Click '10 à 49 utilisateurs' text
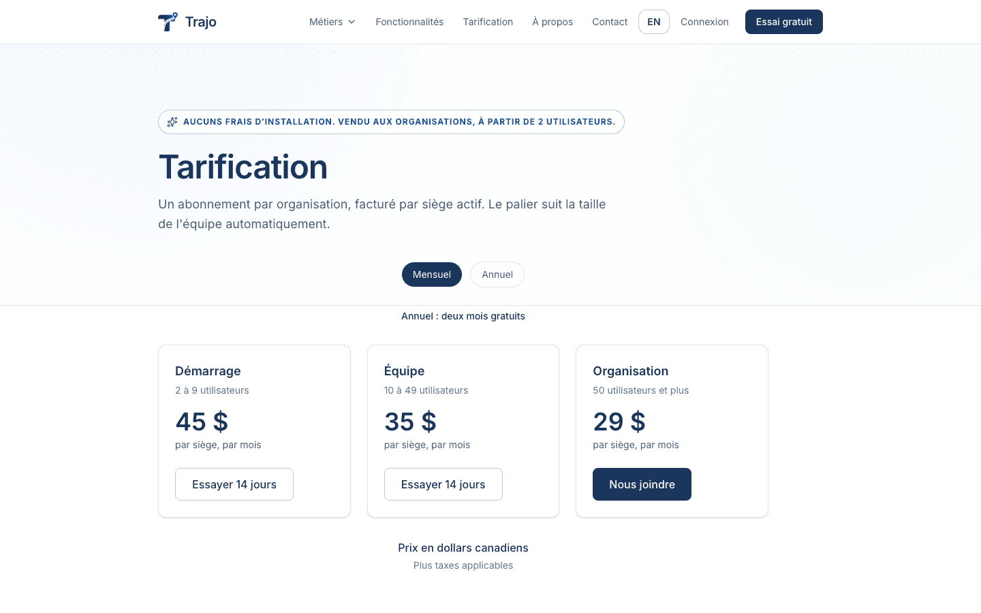Viewport: 981px width, 613px height. (426, 390)
